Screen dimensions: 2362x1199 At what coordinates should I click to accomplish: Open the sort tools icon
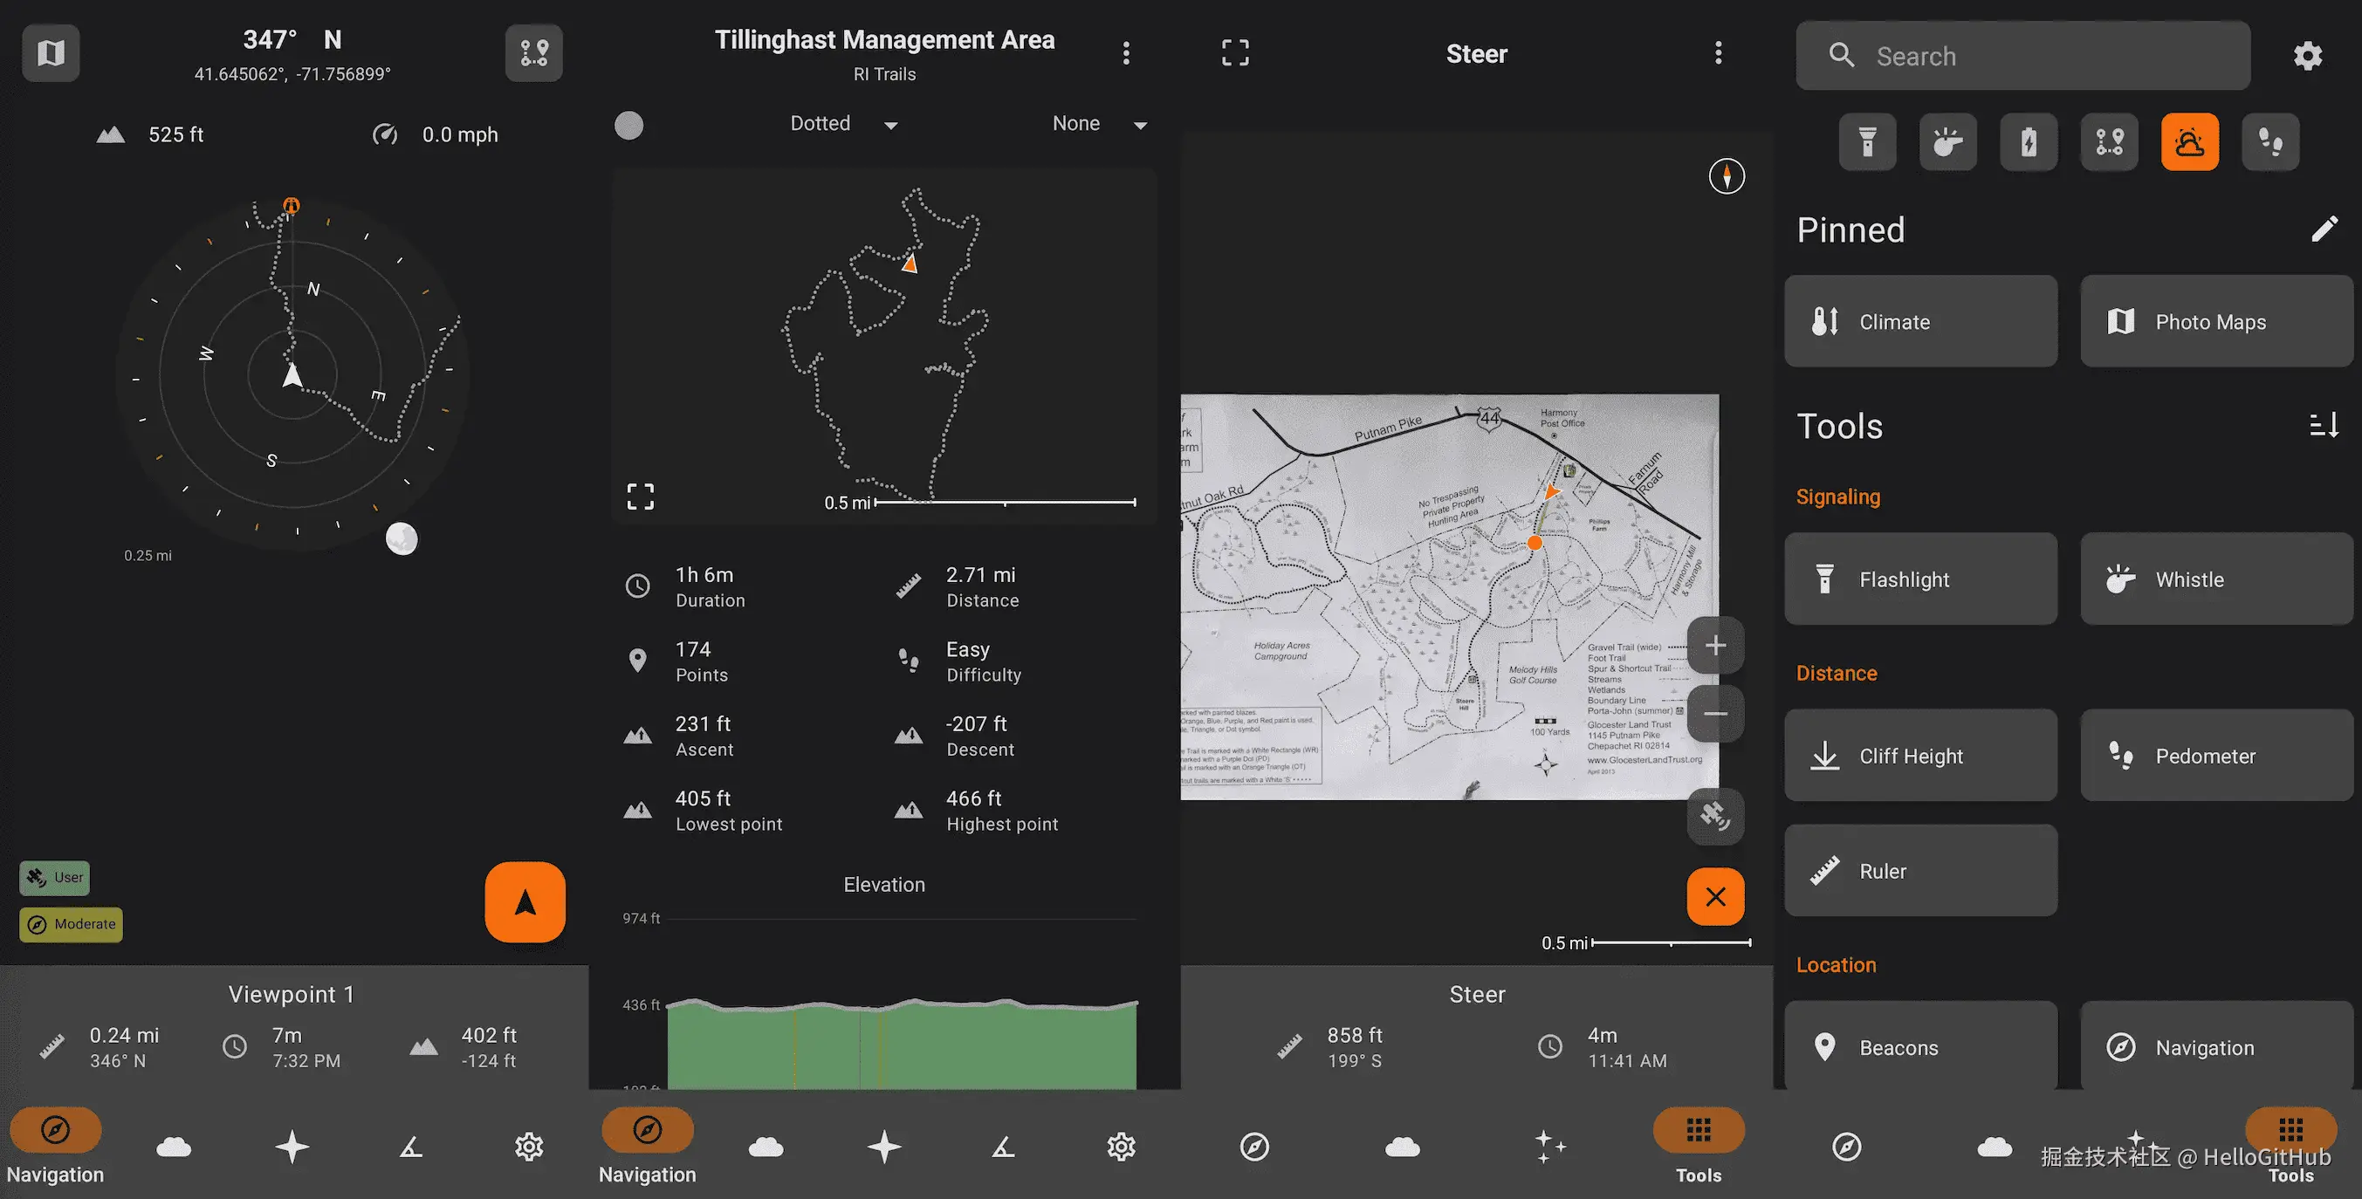tap(2324, 425)
